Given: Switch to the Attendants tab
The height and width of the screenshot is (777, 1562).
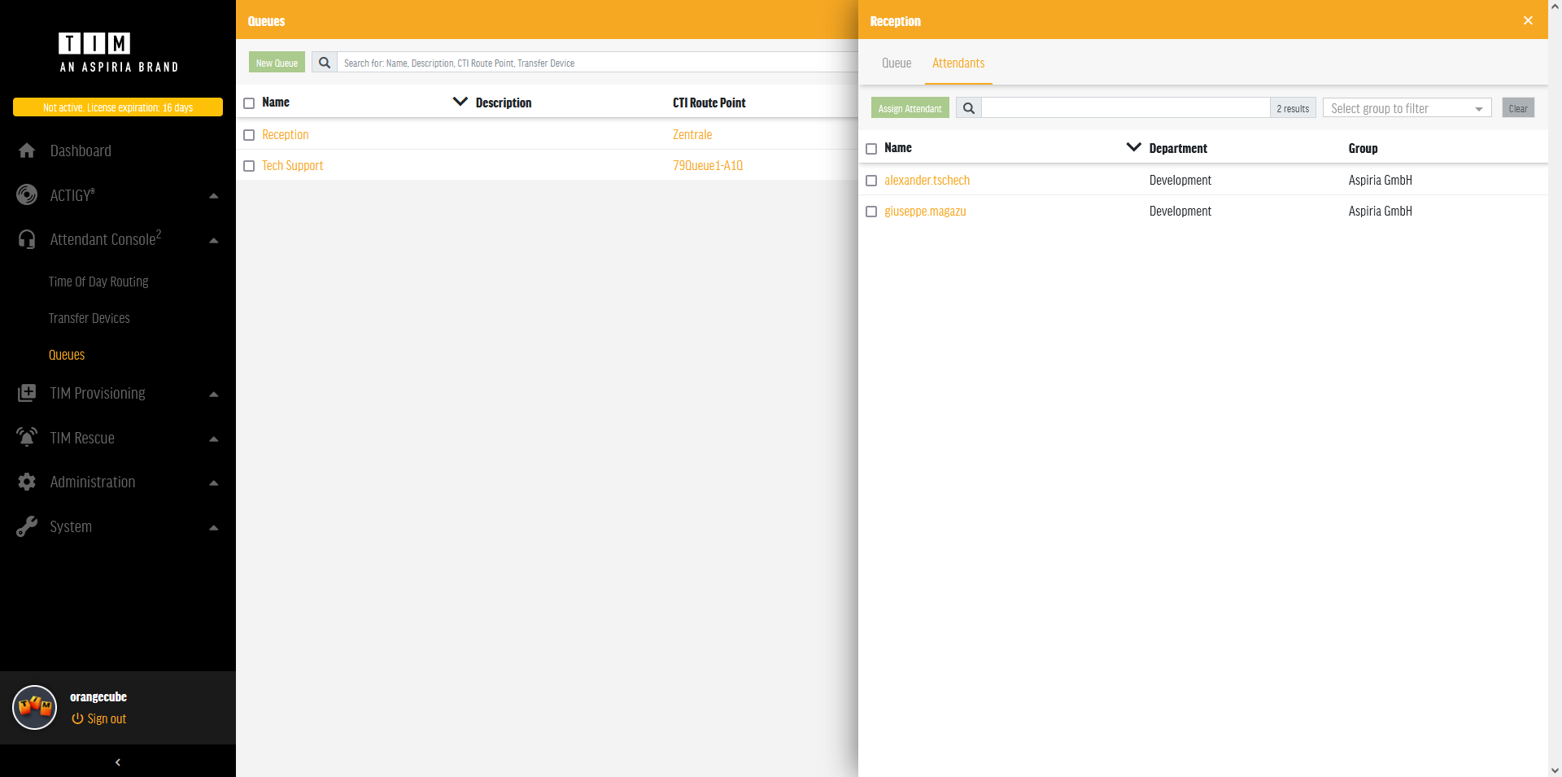Looking at the screenshot, I should (x=958, y=63).
